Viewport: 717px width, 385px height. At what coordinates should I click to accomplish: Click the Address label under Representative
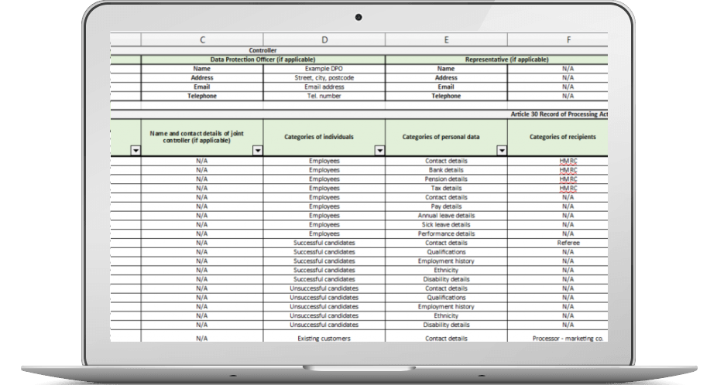tap(446, 77)
